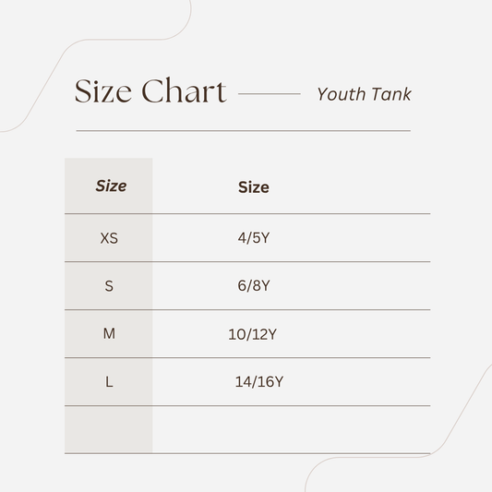Select the XS size cell
This screenshot has width=492, height=492.
[109, 238]
